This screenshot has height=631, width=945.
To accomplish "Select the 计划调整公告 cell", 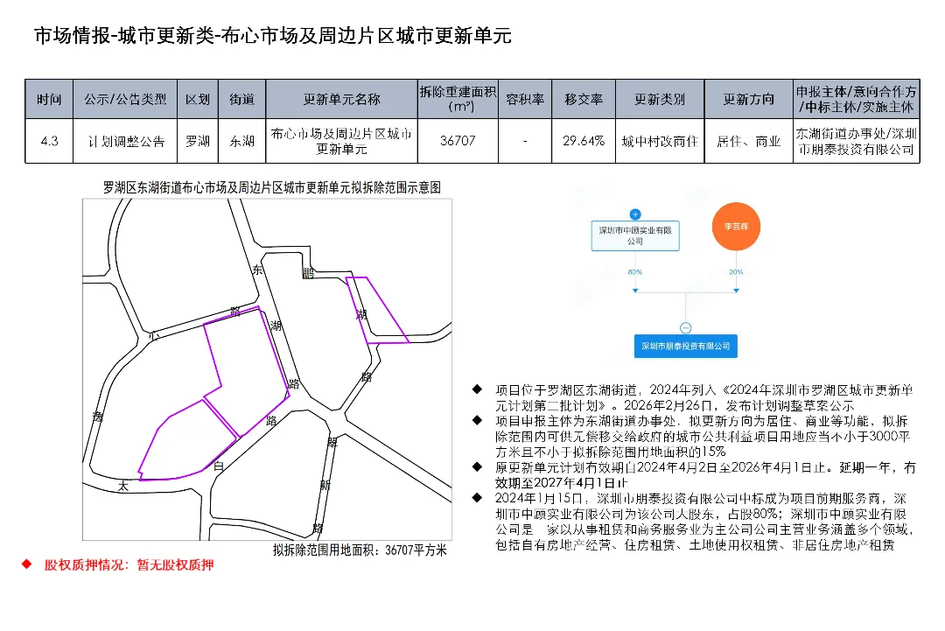I will (125, 141).
